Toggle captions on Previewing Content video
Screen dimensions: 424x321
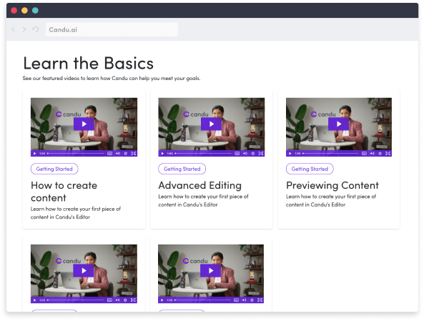(364, 153)
